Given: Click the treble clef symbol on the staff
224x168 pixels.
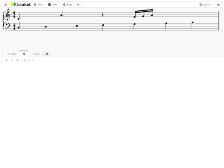Looking at the screenshot, I should [8, 15].
